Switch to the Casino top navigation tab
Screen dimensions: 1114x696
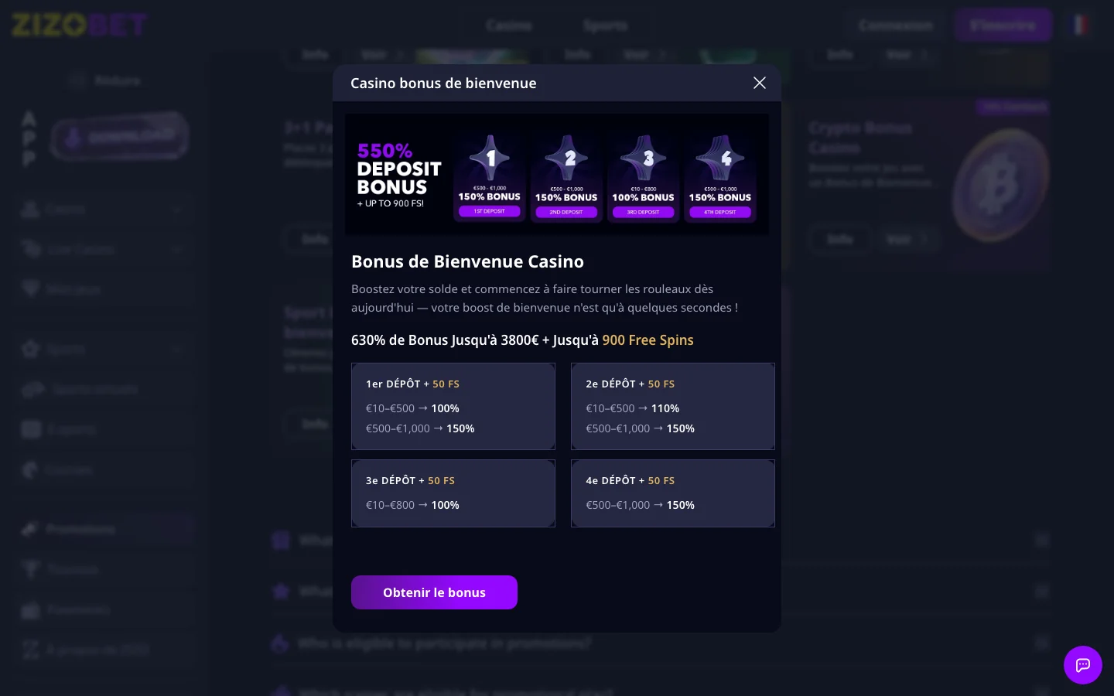pos(509,26)
